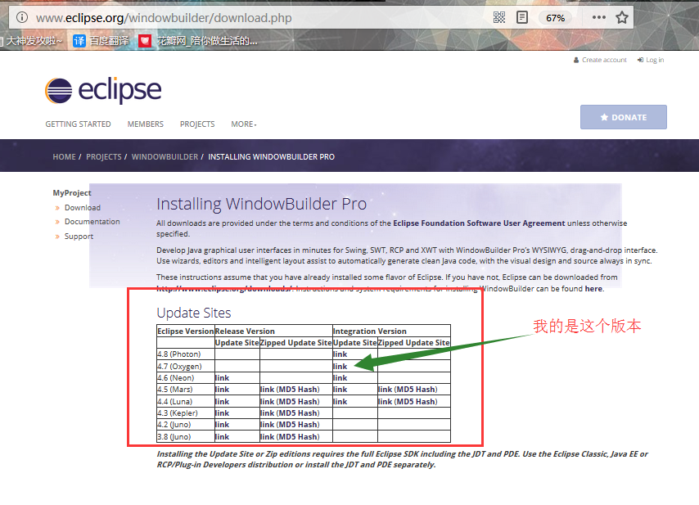Click 4.4 (Luna) release zipped site link
The width and height of the screenshot is (699, 505).
click(267, 402)
